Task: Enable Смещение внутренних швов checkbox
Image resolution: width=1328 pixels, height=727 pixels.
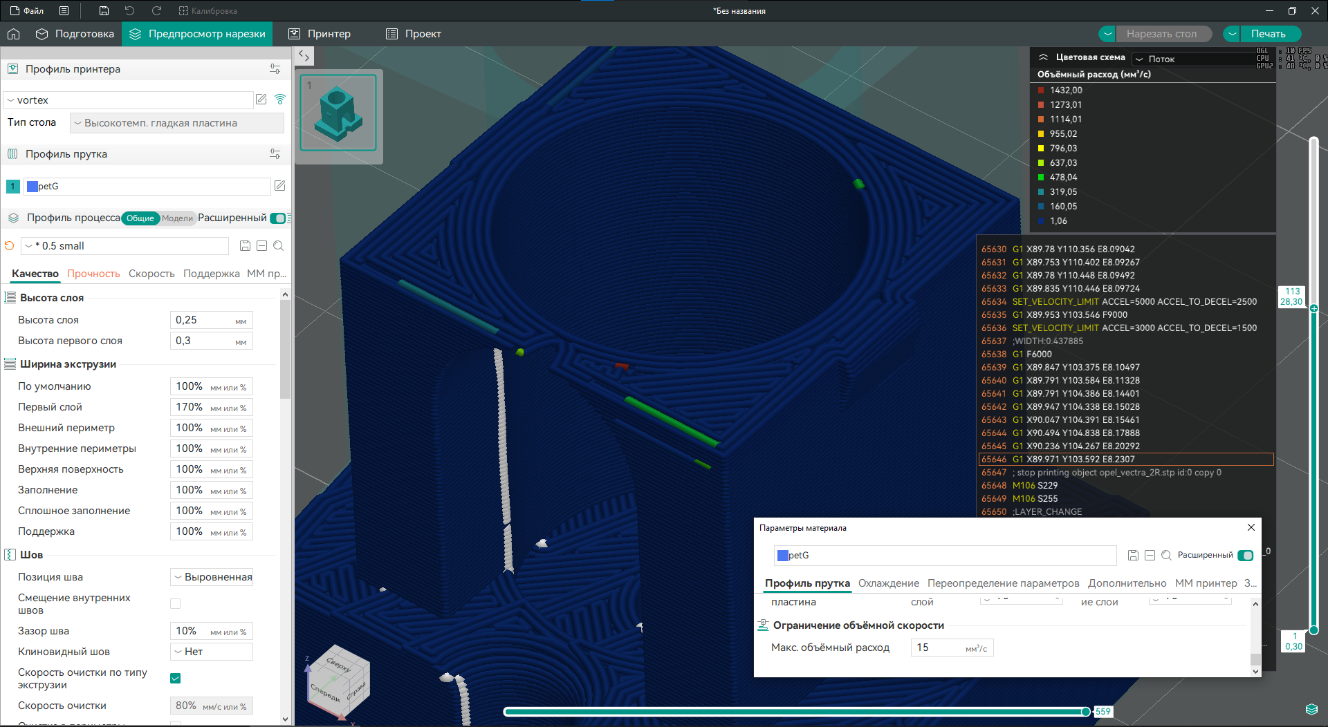Action: coord(176,603)
